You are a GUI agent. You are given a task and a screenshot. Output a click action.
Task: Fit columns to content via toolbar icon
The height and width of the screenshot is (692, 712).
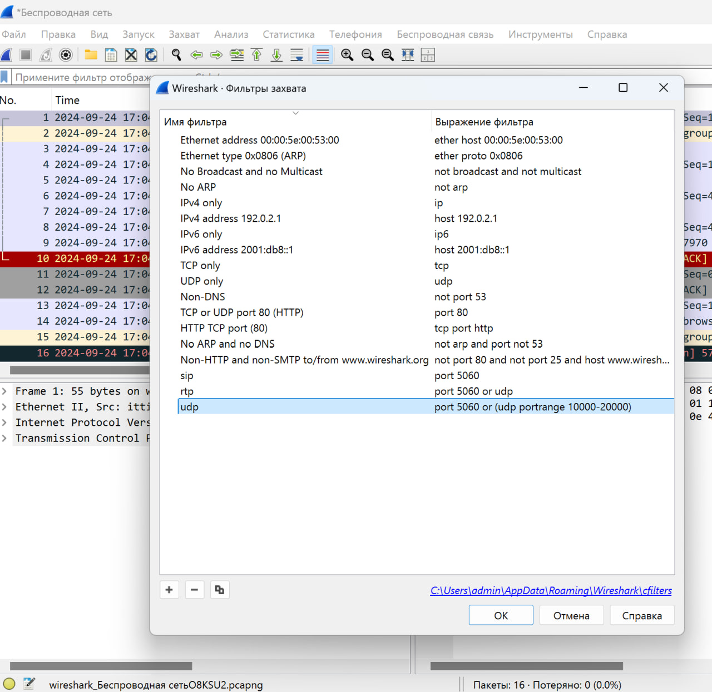pos(408,54)
